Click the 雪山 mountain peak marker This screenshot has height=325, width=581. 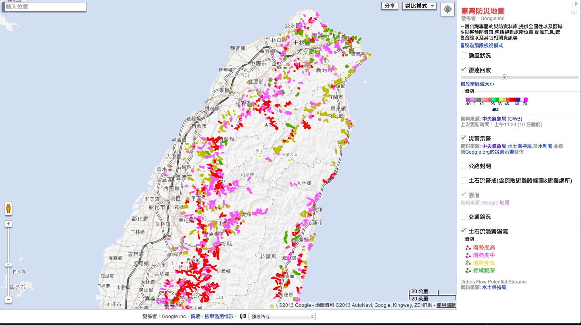point(260,156)
